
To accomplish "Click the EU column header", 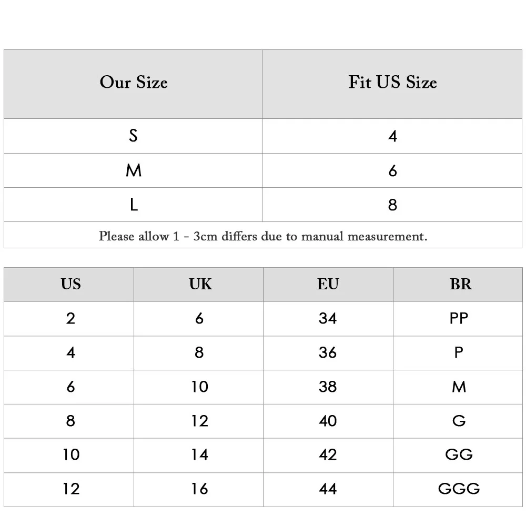I will click(x=328, y=285).
